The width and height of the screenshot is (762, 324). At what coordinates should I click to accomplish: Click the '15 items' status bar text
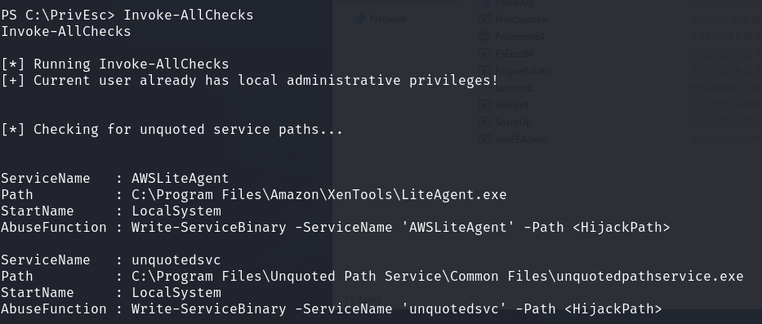(x=363, y=300)
